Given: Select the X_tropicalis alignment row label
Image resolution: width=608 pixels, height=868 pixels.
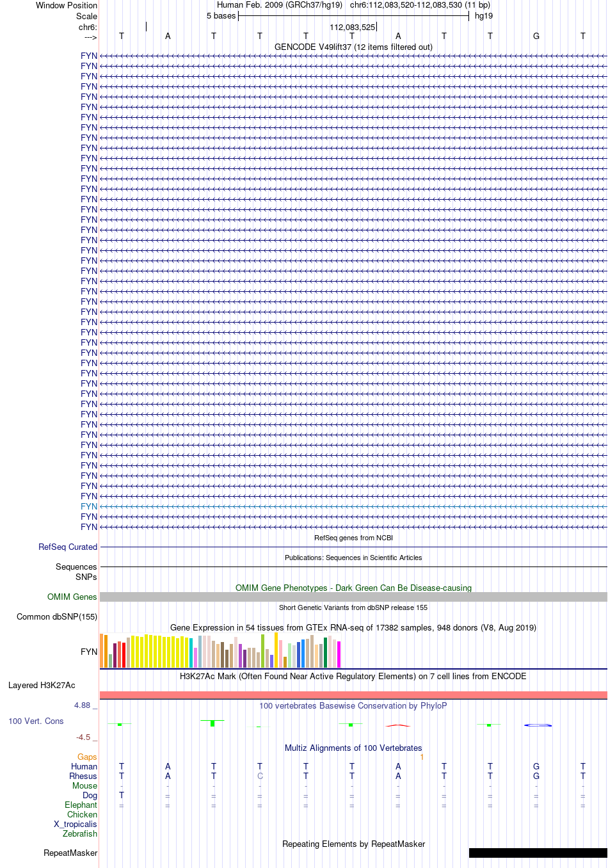Looking at the screenshot, I should pos(76,824).
